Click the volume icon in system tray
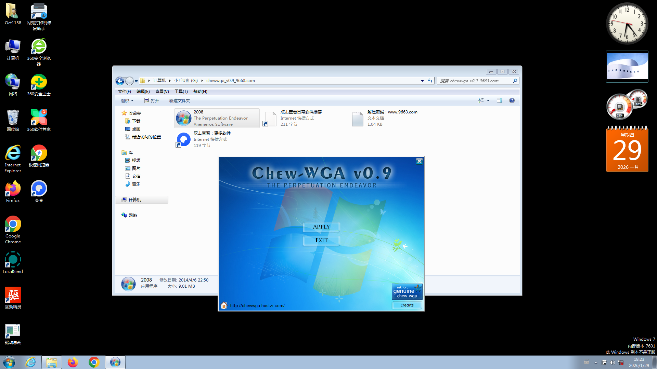Screen dimensions: 657x369 [612, 363]
